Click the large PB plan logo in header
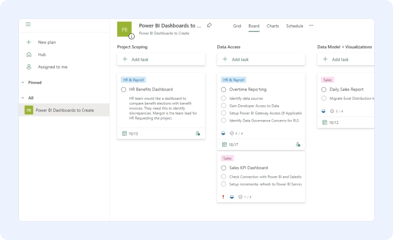 pyautogui.click(x=124, y=29)
